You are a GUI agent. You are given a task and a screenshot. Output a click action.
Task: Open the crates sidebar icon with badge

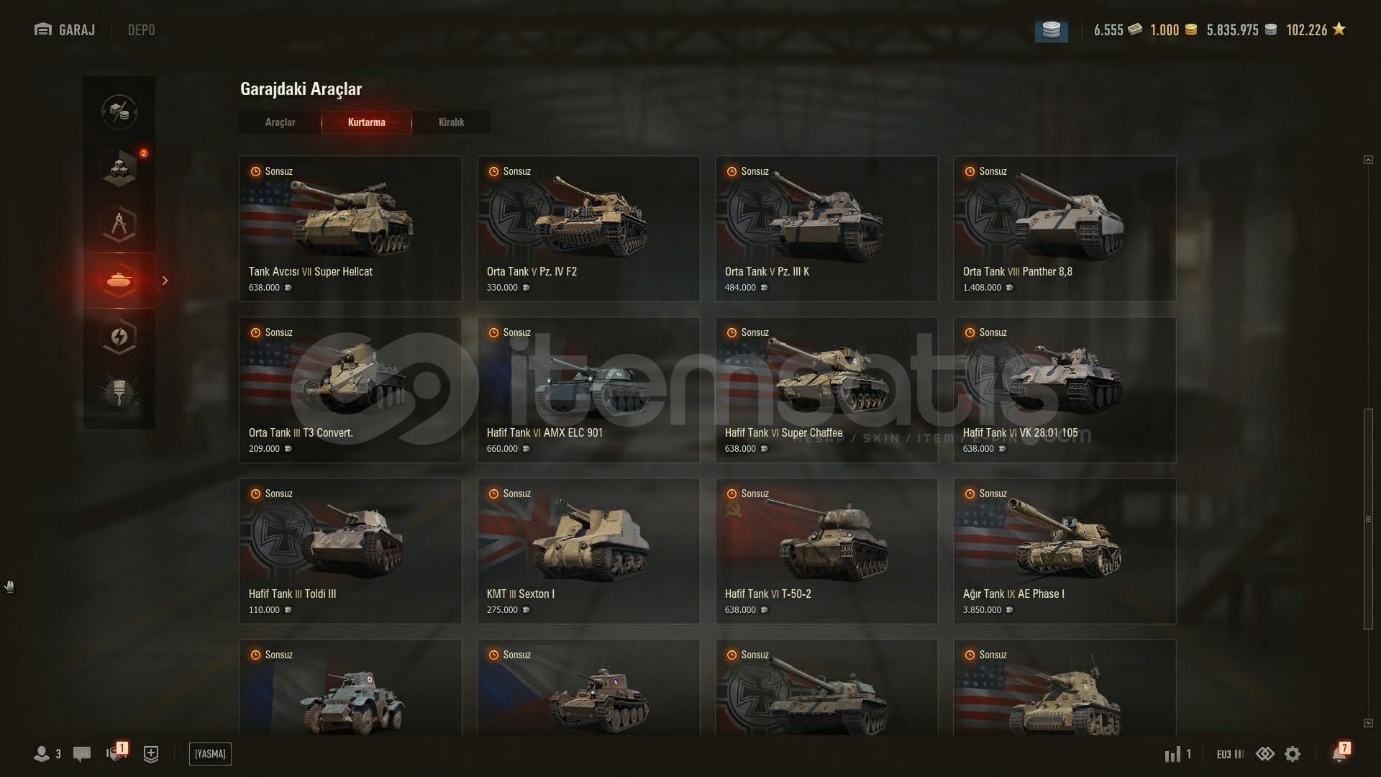119,168
